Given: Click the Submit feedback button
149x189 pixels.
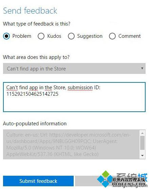Looking at the screenshot, I should pos(38,181).
